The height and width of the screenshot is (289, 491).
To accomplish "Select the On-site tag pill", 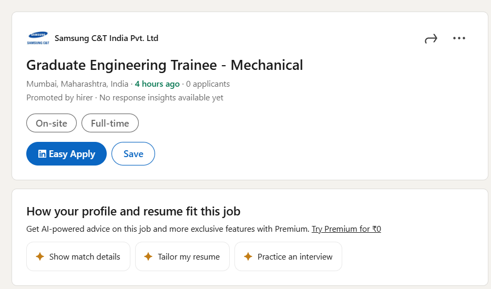I will tap(52, 123).
